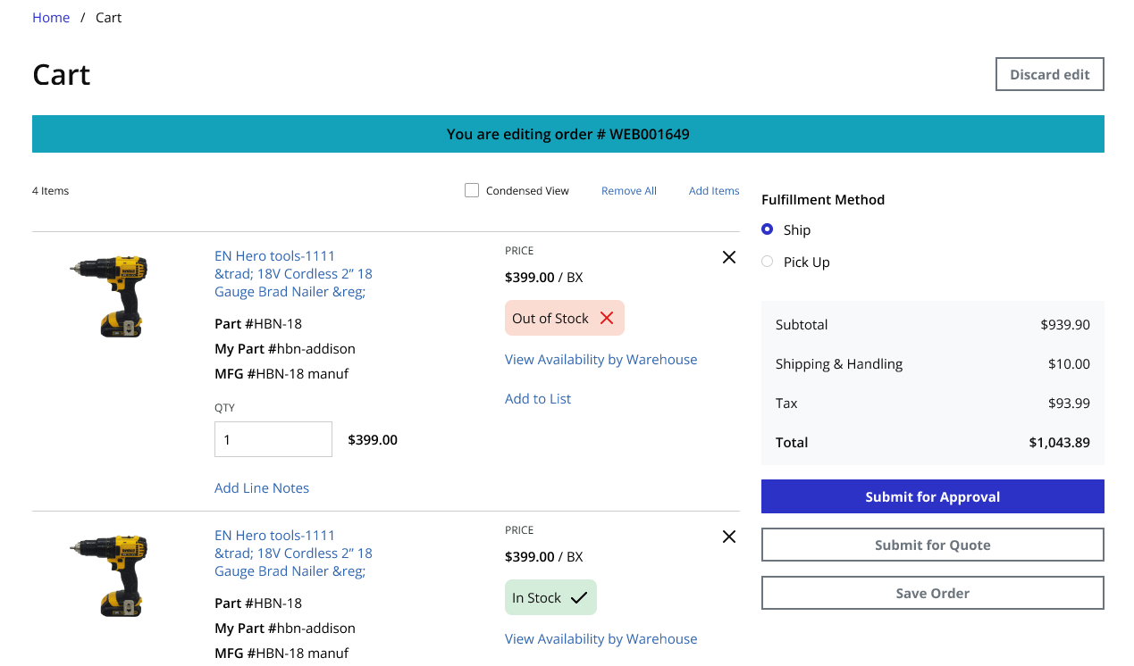1134x666 pixels.
Task: Click Remove All items link
Action: click(628, 191)
